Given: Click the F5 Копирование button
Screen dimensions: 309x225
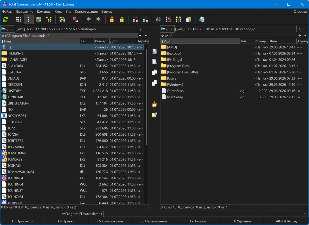Looking at the screenshot, I should coord(110,221).
